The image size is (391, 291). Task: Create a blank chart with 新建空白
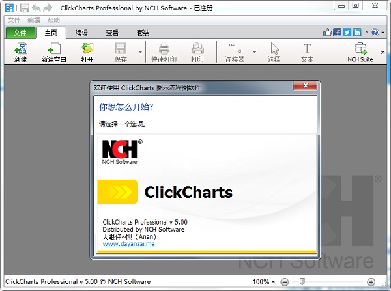pos(54,52)
